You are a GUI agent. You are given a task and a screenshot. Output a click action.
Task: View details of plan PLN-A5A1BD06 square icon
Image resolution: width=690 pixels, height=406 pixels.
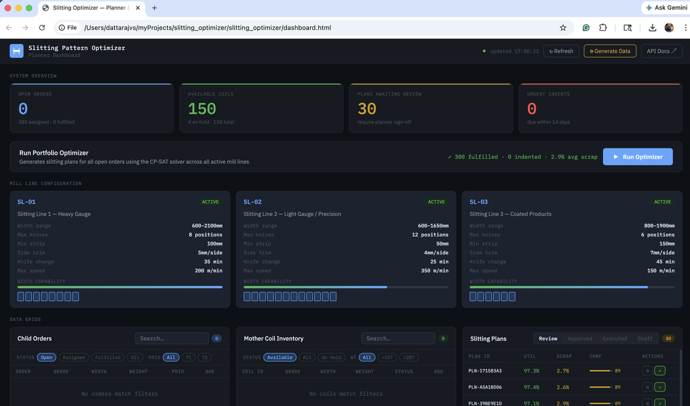click(647, 387)
